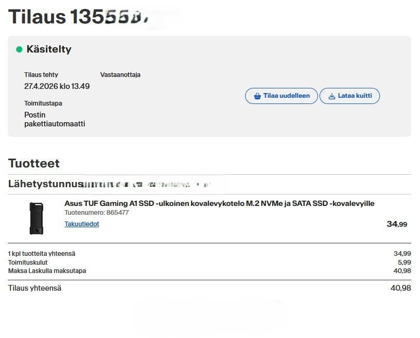Download receipt with the Lataa kuitti button
The width and height of the screenshot is (420, 338).
click(350, 96)
